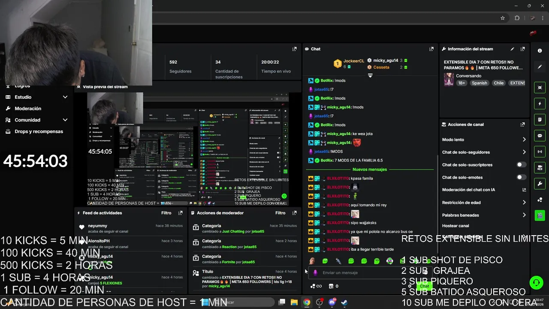The image size is (549, 309).
Task: Open the channel points infinity icon below chat
Action: click(316, 286)
